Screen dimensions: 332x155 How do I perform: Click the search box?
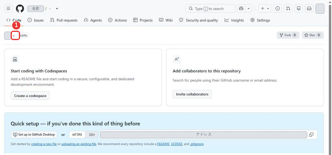(210, 9)
